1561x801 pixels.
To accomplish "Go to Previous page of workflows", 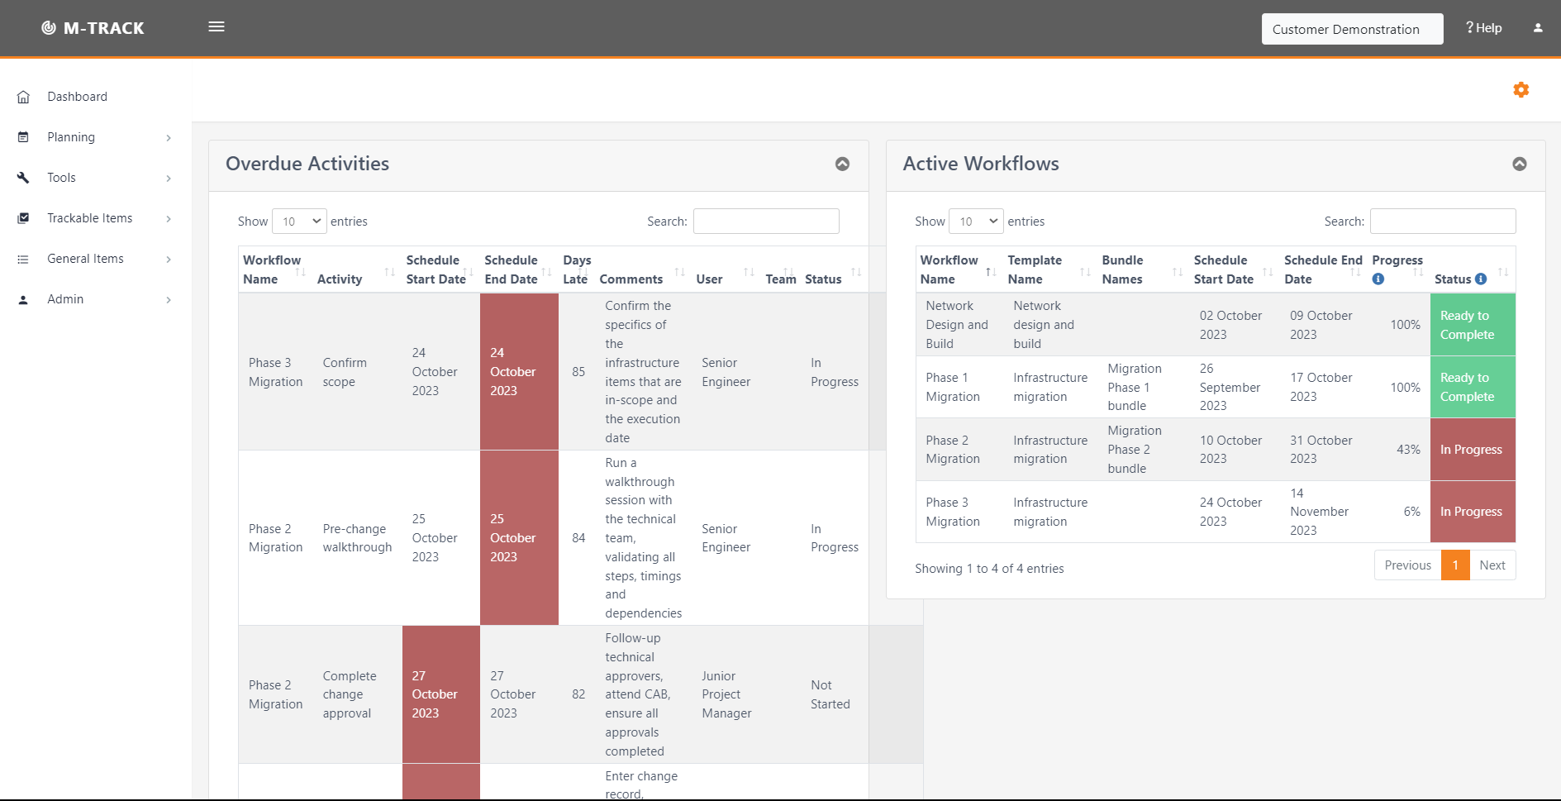I will [x=1407, y=565].
